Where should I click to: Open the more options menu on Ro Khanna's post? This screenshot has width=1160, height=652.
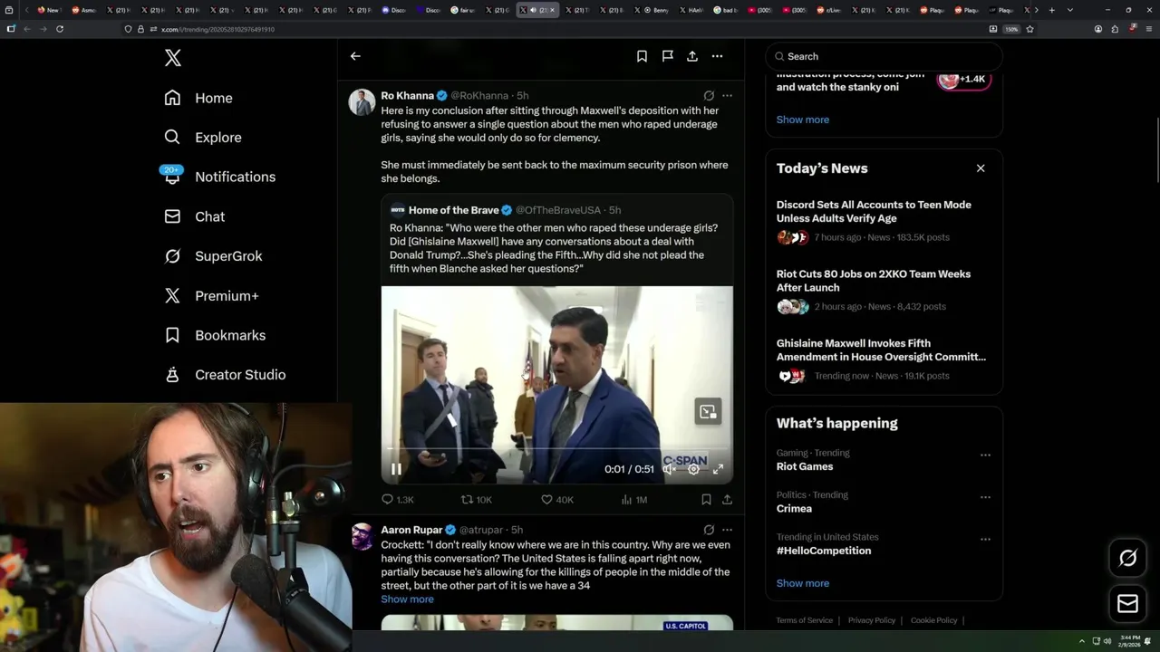tap(727, 95)
